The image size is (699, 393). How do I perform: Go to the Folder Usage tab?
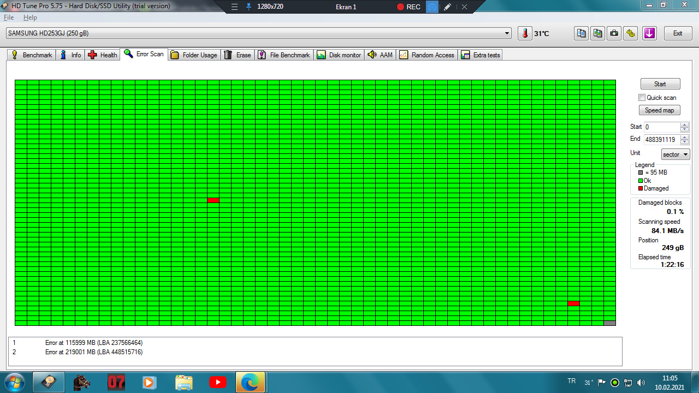194,55
